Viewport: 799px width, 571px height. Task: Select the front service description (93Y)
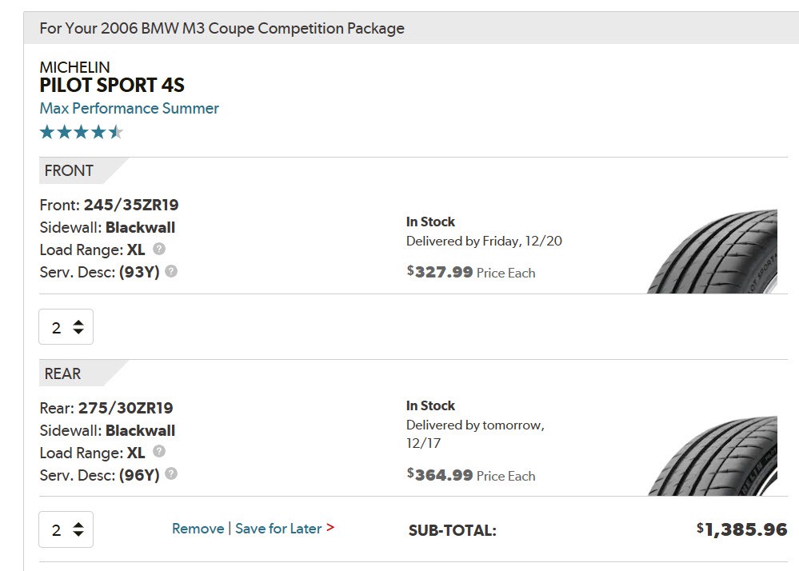[139, 272]
